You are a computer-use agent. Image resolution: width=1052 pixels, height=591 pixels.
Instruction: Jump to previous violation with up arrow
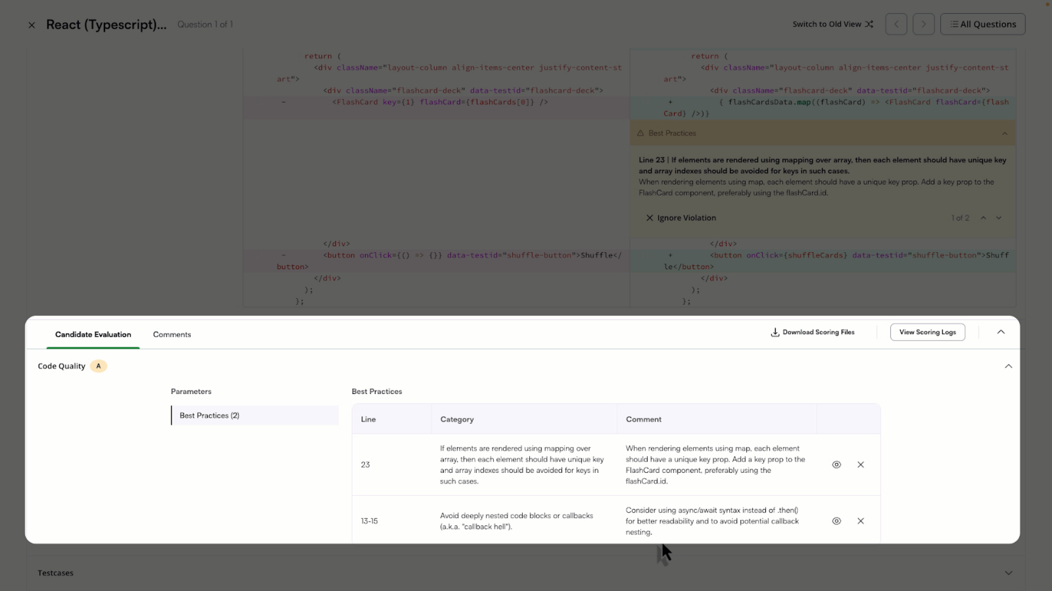tap(983, 218)
